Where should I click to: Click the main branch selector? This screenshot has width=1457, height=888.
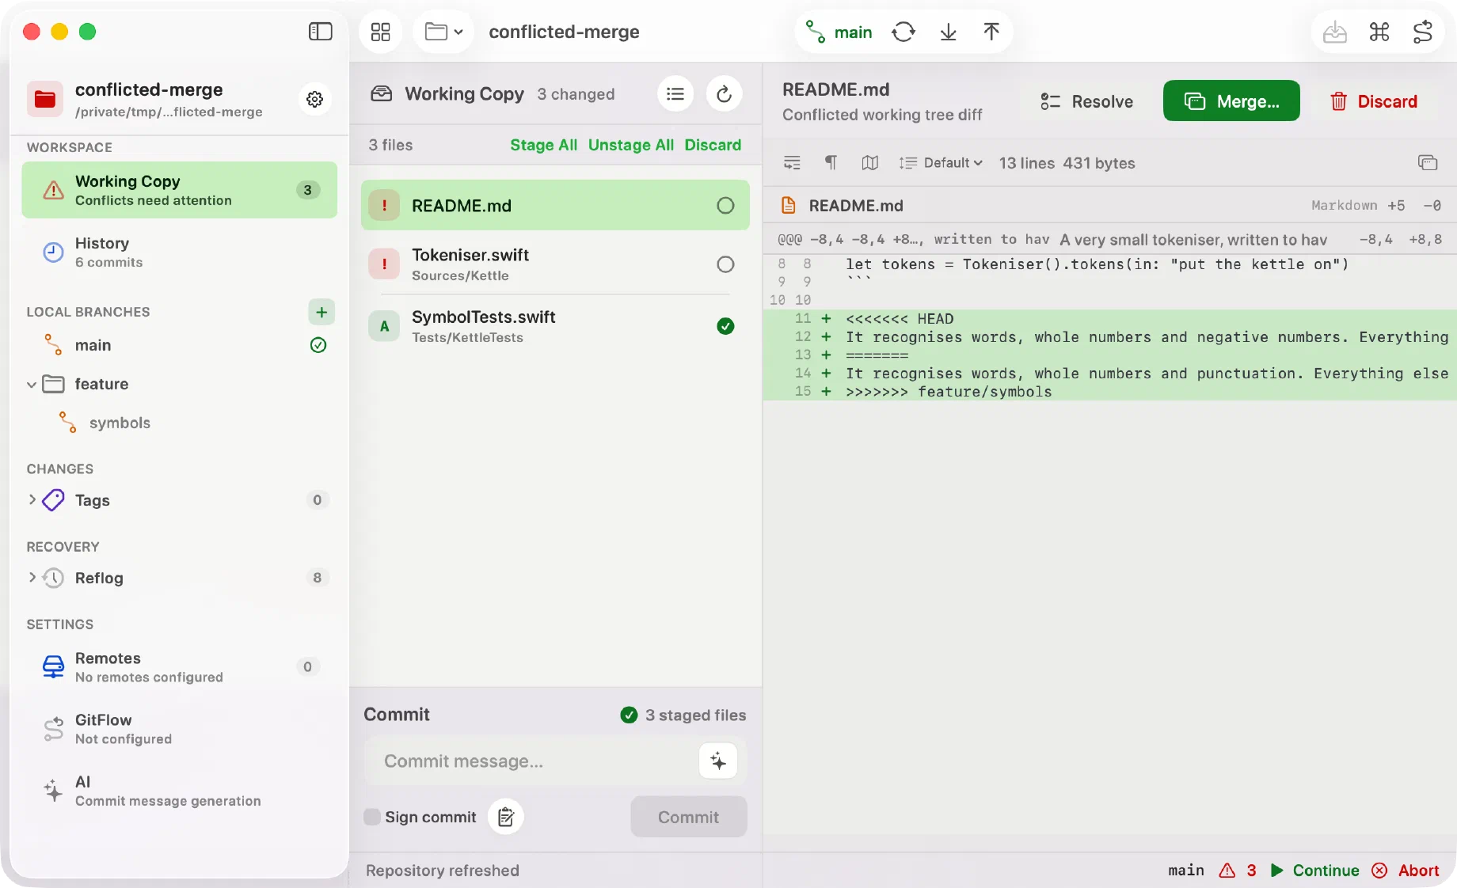pyautogui.click(x=839, y=32)
